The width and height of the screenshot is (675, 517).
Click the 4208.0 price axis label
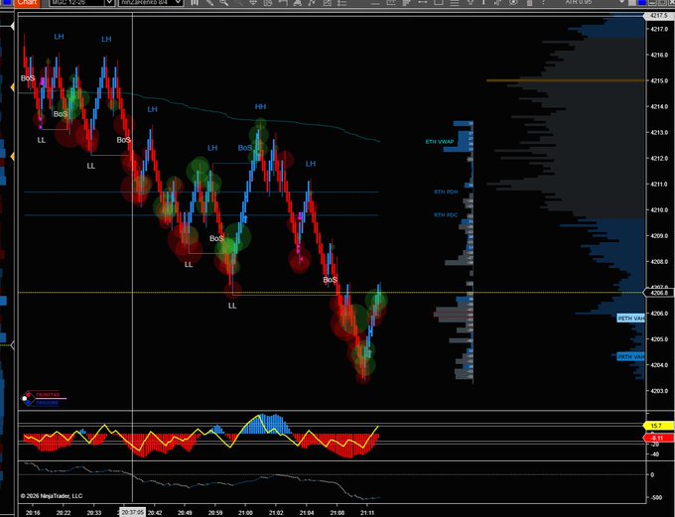tap(659, 261)
